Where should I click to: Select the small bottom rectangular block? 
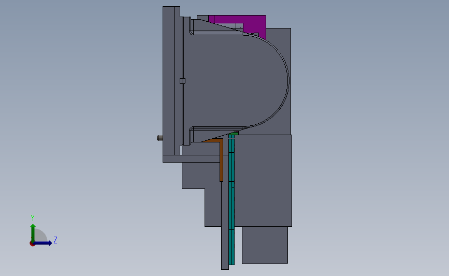click(265, 245)
